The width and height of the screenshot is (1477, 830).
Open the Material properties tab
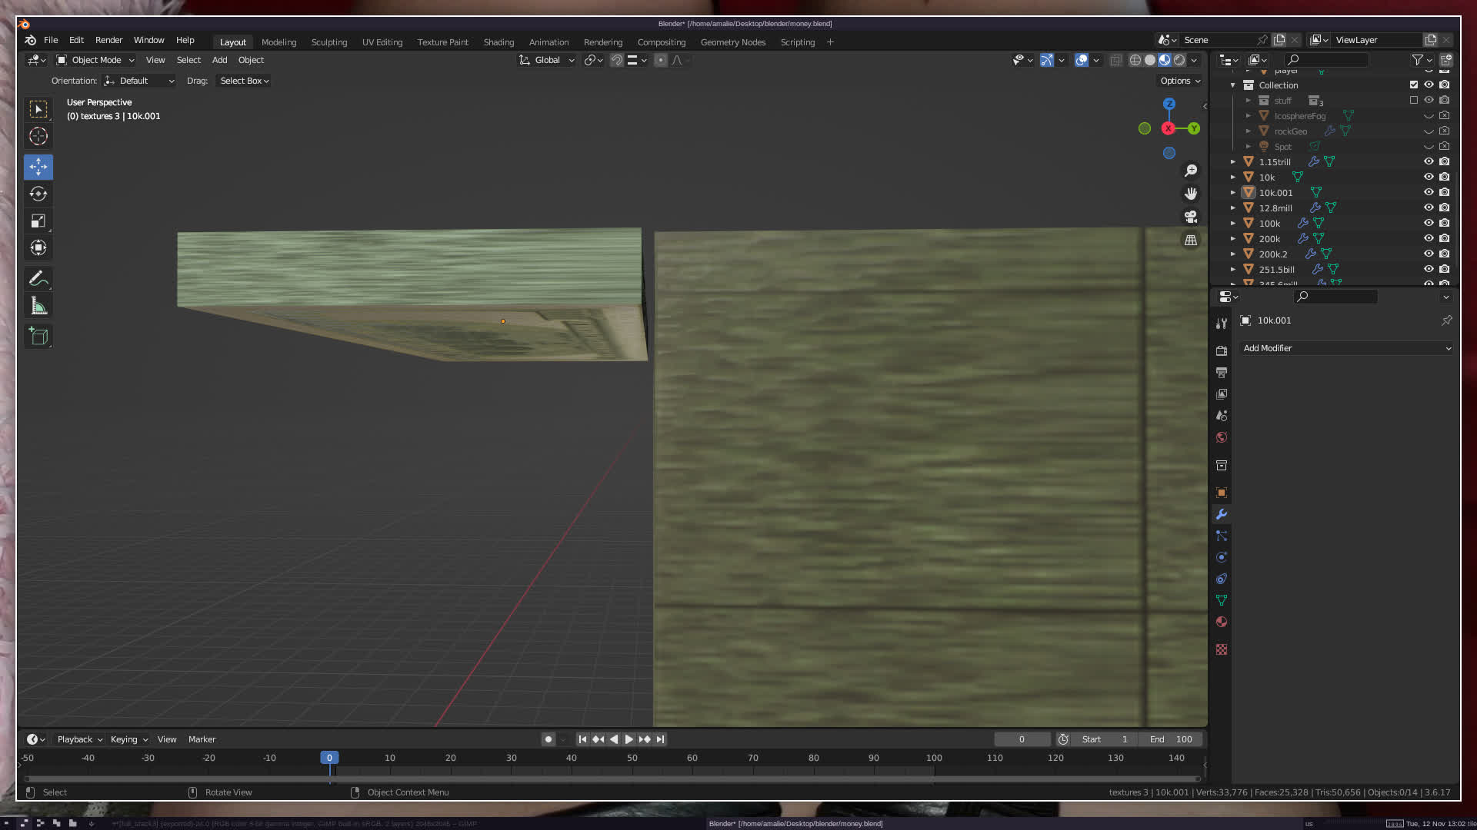click(1222, 622)
